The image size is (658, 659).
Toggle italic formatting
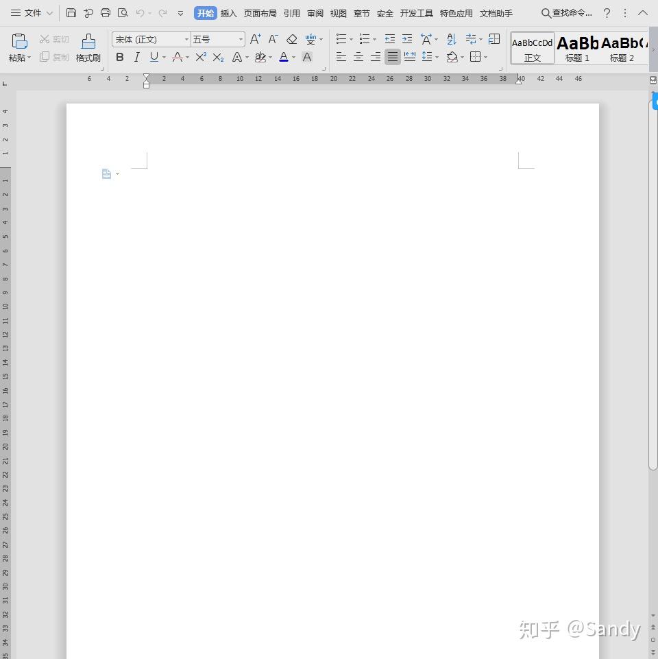(136, 57)
